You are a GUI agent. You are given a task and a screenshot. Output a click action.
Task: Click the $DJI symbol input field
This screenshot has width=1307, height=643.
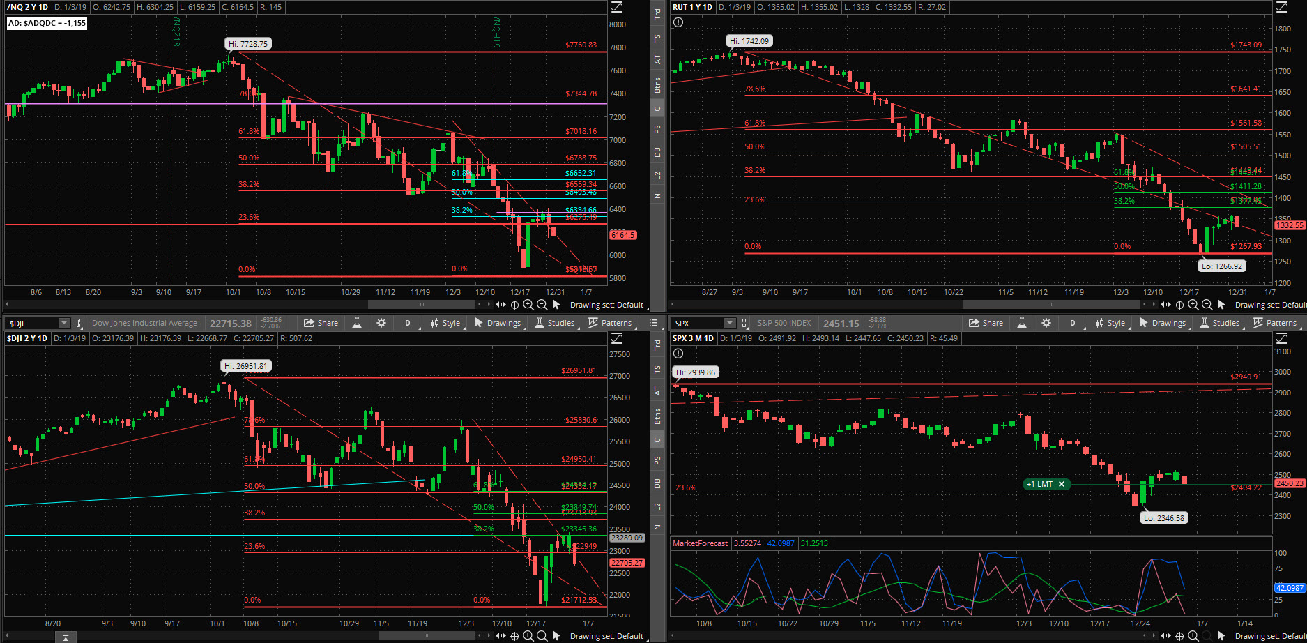point(32,323)
